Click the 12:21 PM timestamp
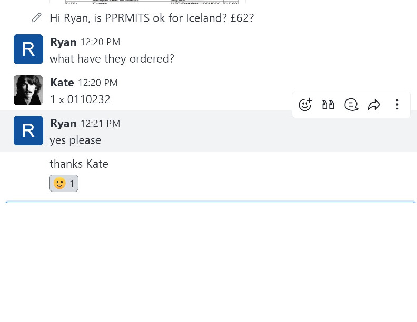This screenshot has width=417, height=322. point(100,124)
